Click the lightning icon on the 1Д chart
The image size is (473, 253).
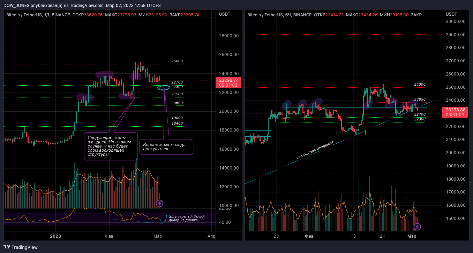pos(160,203)
